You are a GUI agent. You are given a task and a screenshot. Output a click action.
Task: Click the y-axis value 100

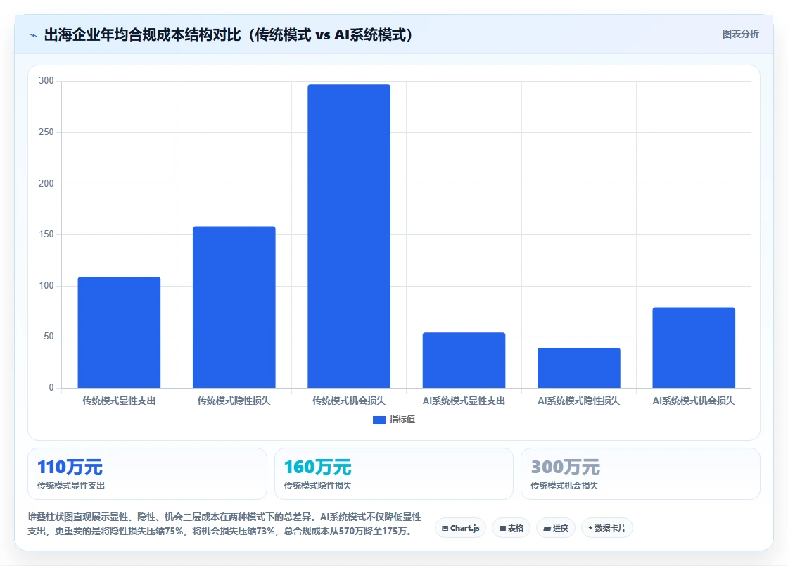click(x=46, y=286)
